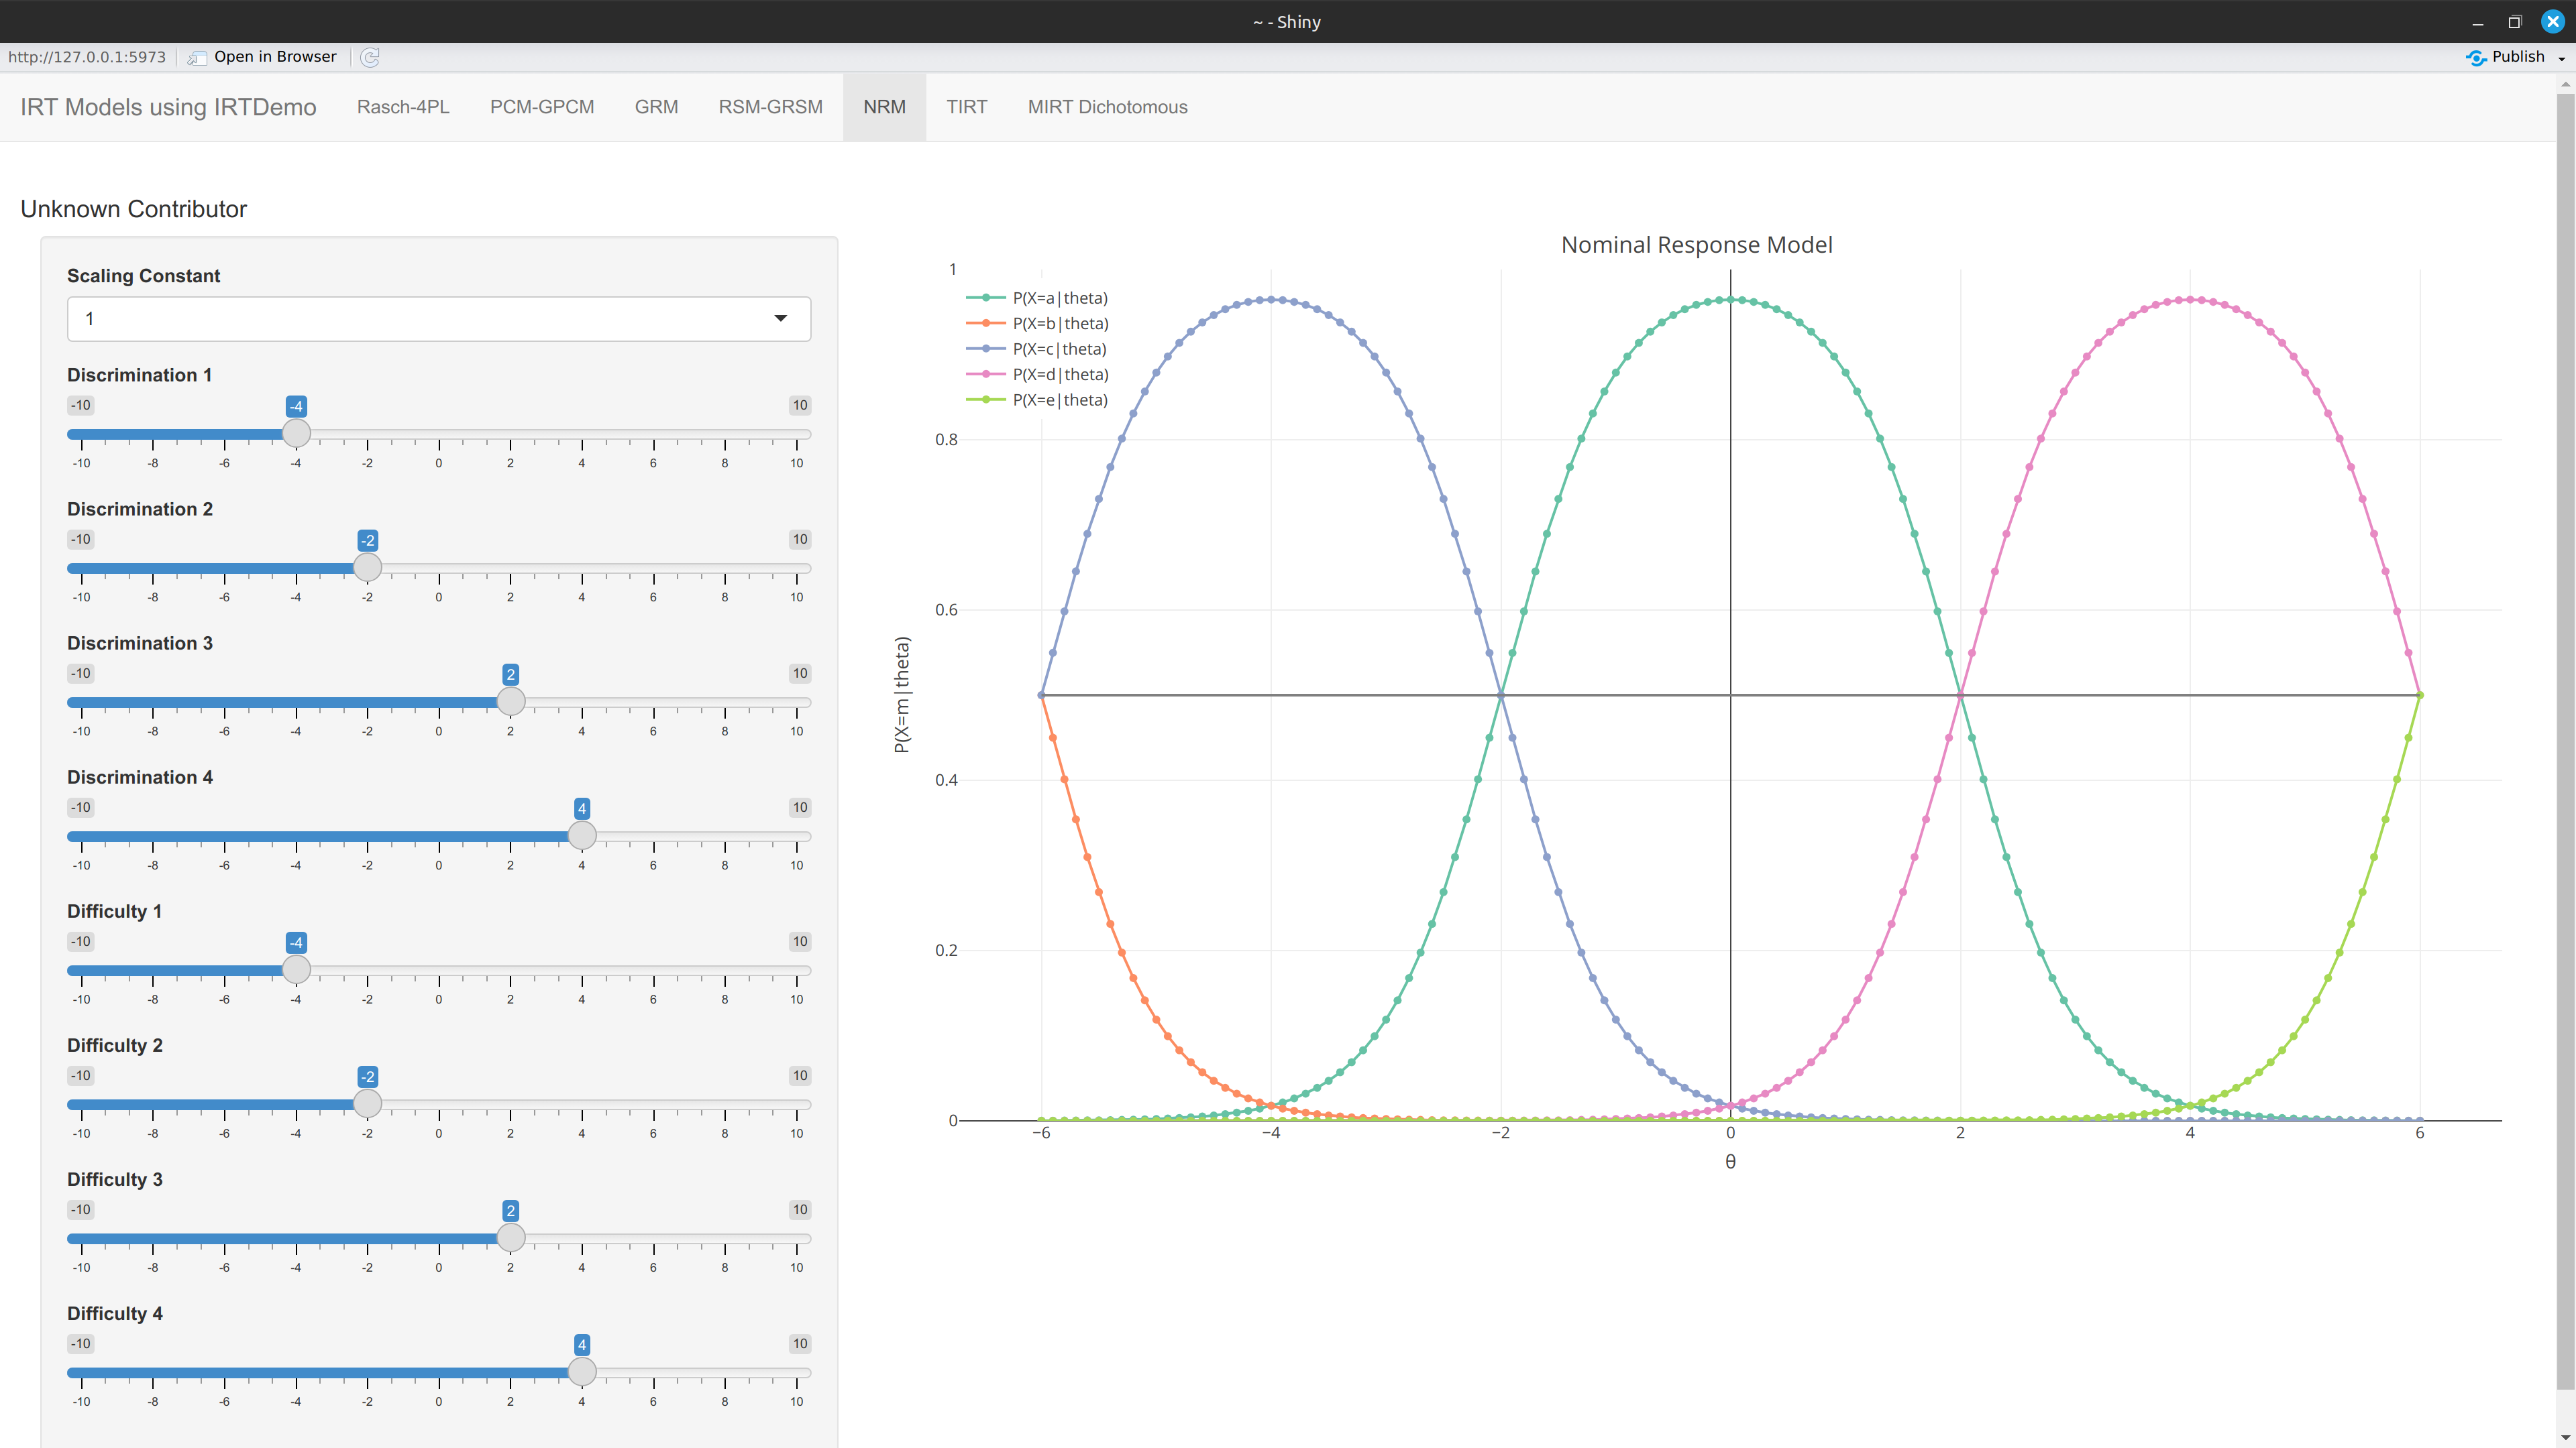
Task: Click Discrimination 4 slider handle
Action: coord(582,835)
